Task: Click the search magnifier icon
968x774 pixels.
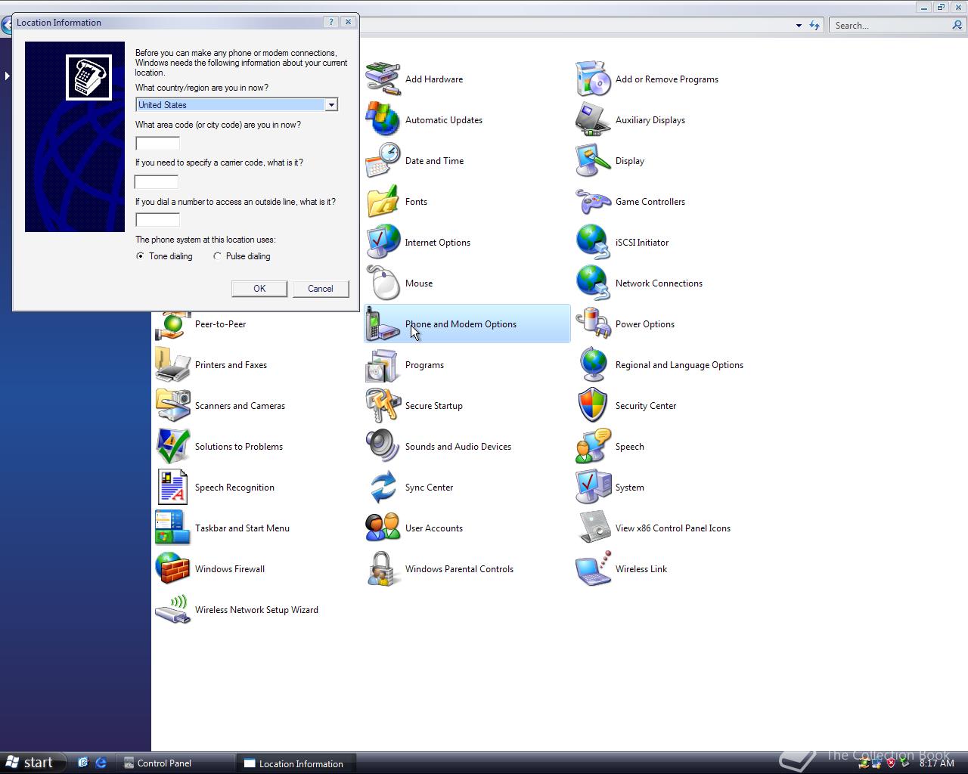Action: [957, 26]
